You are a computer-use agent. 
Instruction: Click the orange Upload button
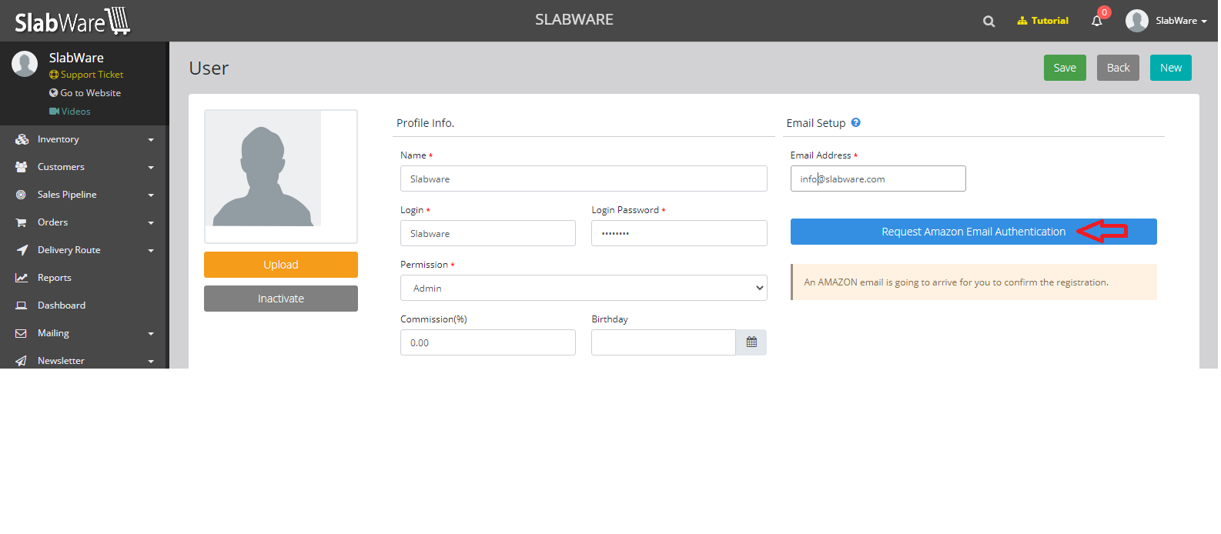(x=281, y=265)
